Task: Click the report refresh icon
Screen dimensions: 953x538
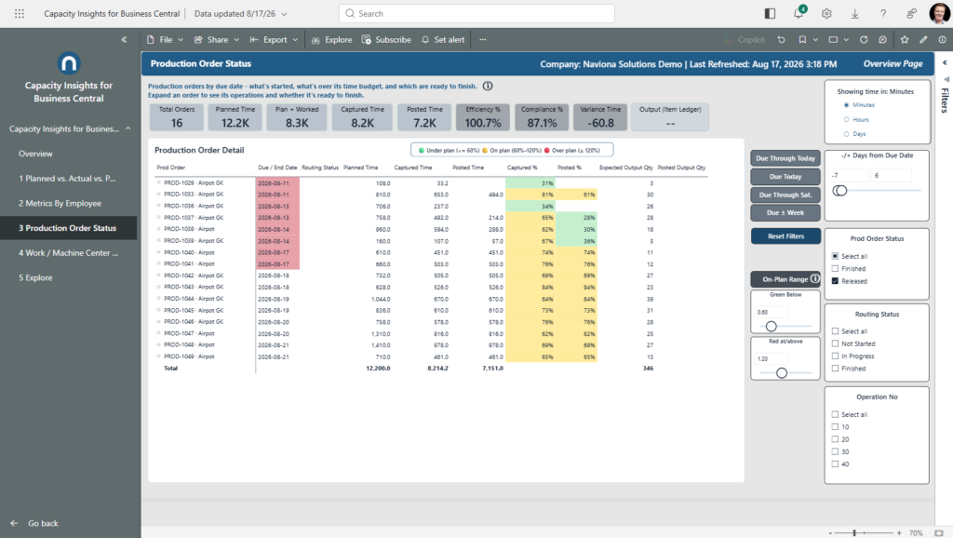Action: 864,39
